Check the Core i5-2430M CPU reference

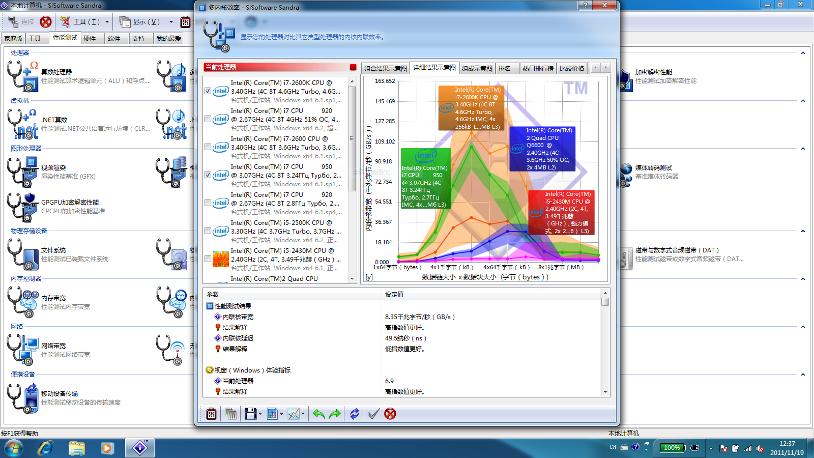pyautogui.click(x=208, y=259)
